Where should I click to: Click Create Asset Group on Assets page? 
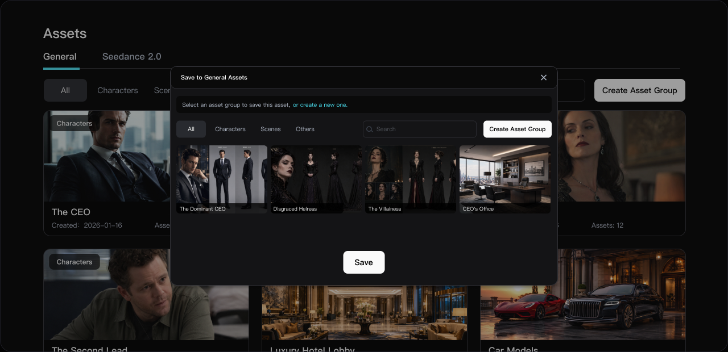coord(640,90)
